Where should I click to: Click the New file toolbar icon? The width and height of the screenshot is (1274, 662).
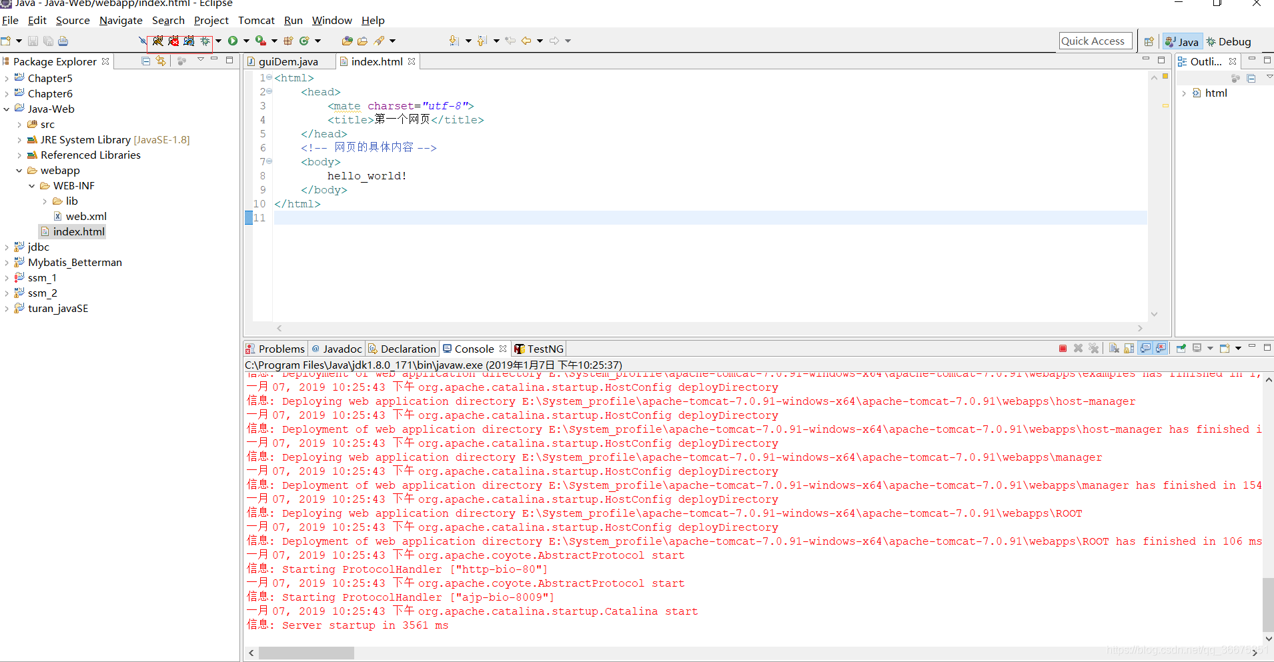(x=6, y=41)
